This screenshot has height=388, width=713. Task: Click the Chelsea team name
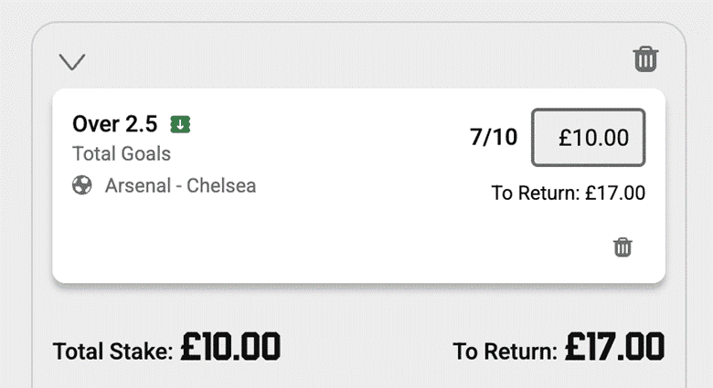coord(222,186)
